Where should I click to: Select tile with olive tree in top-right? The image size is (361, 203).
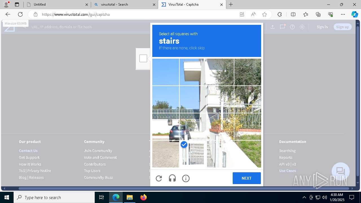tap(248, 72)
